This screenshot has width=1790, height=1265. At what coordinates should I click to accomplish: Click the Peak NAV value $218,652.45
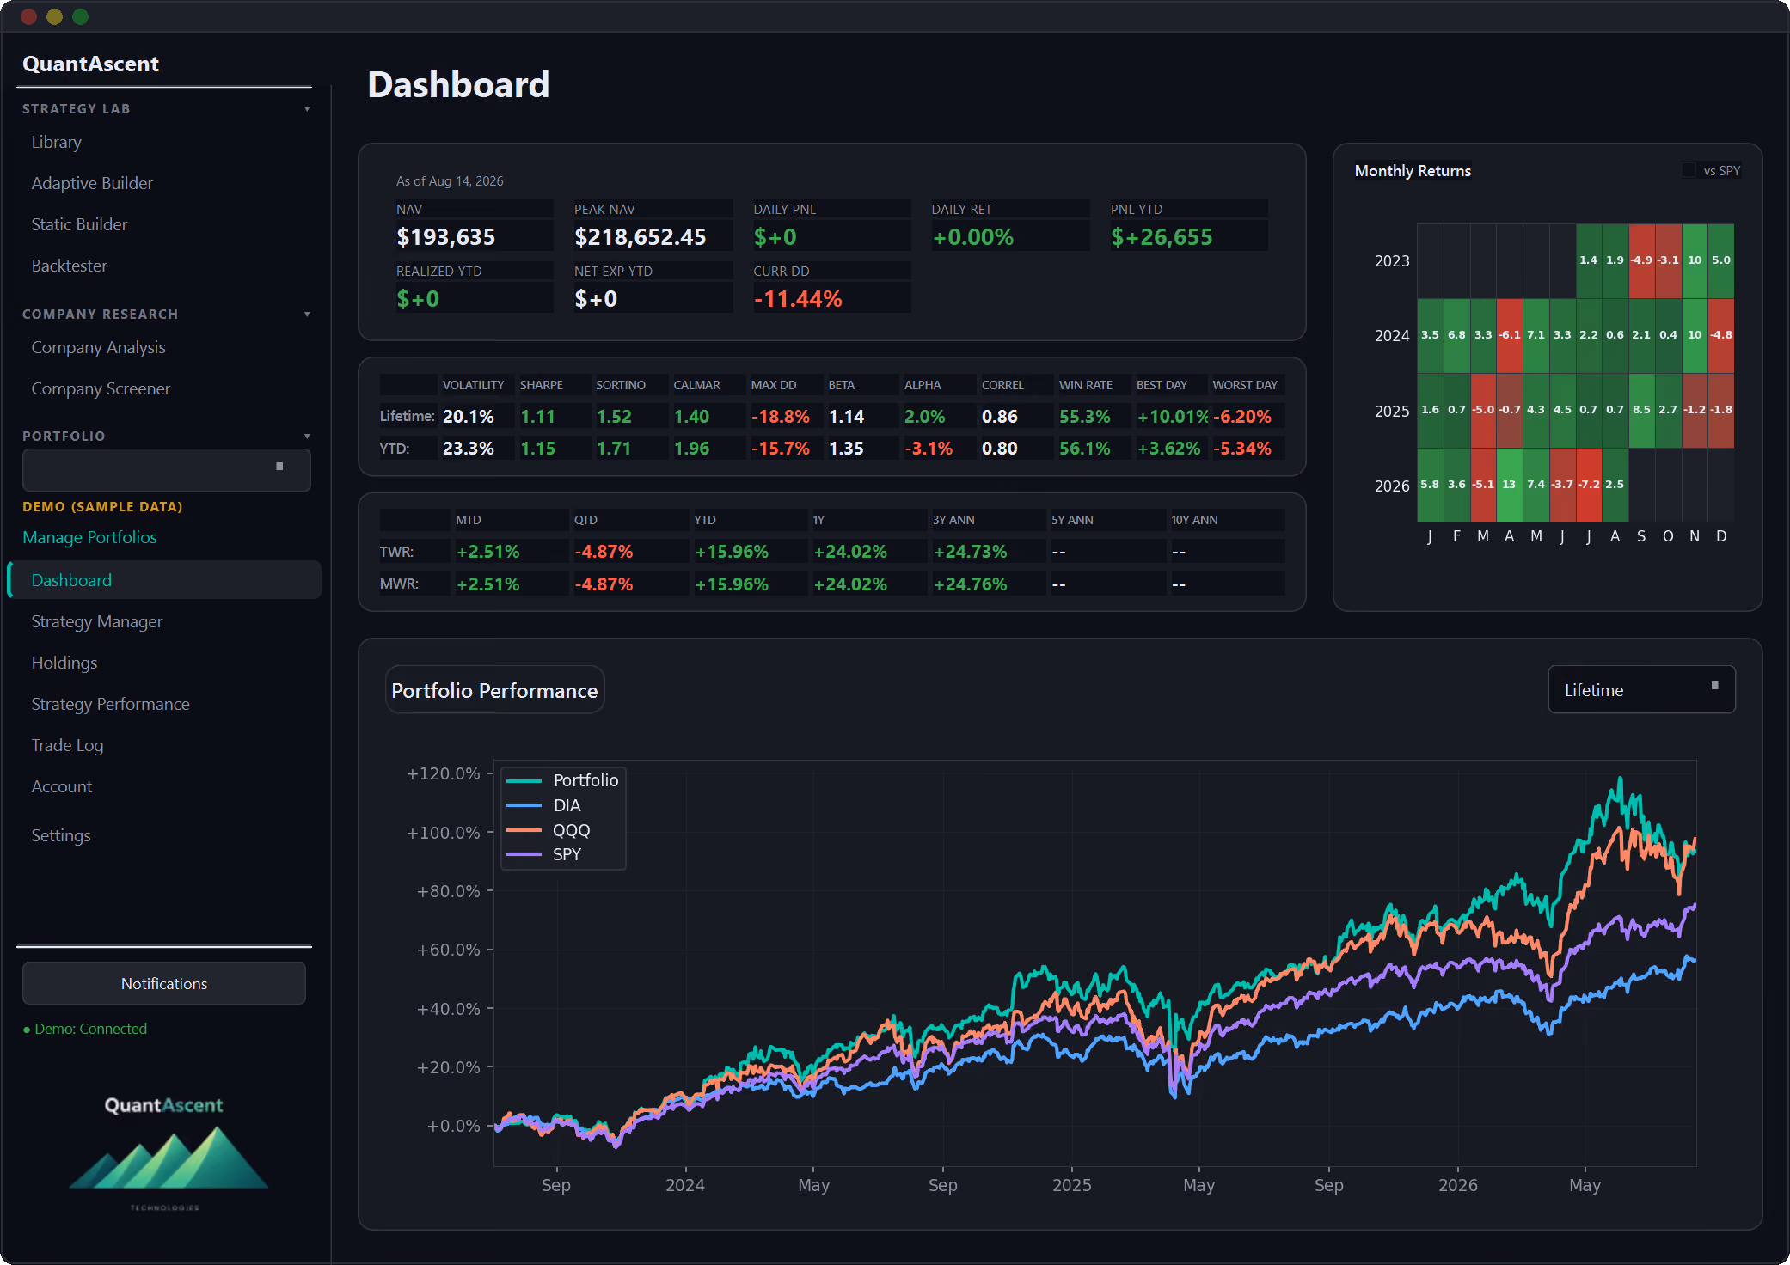point(640,237)
